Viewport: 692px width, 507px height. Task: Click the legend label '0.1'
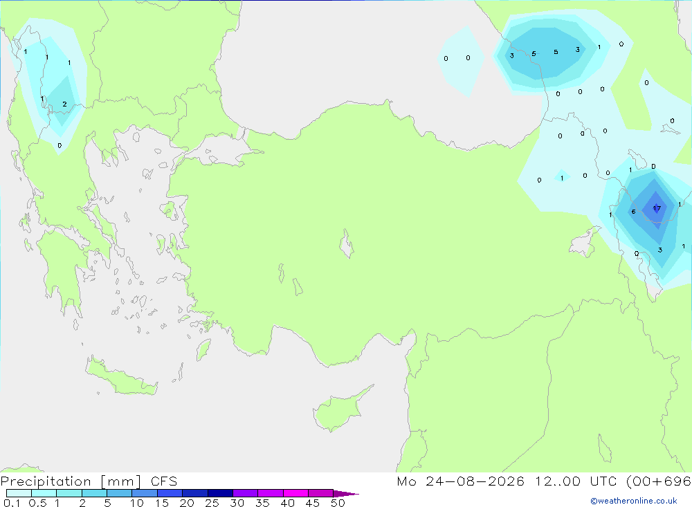coord(12,503)
